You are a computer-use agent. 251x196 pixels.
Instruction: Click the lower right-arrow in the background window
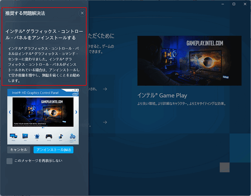[105, 122]
